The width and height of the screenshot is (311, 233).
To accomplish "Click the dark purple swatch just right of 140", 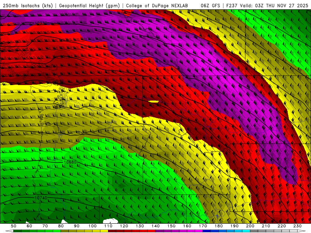I will pyautogui.click(x=159, y=231).
